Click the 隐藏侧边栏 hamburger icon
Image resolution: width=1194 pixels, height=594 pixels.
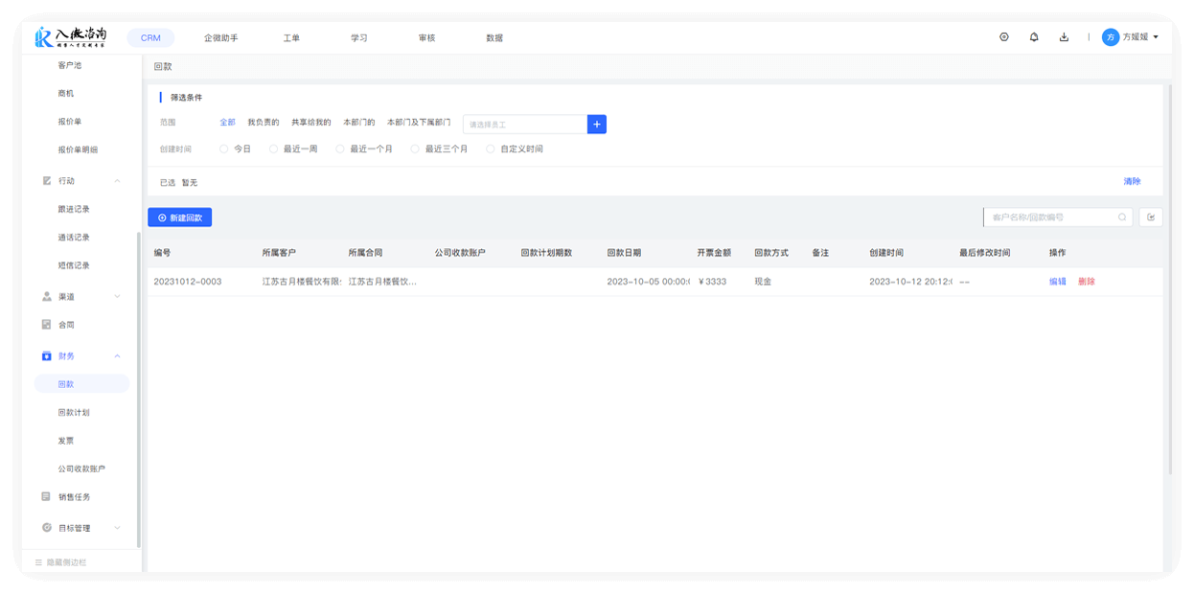38,562
